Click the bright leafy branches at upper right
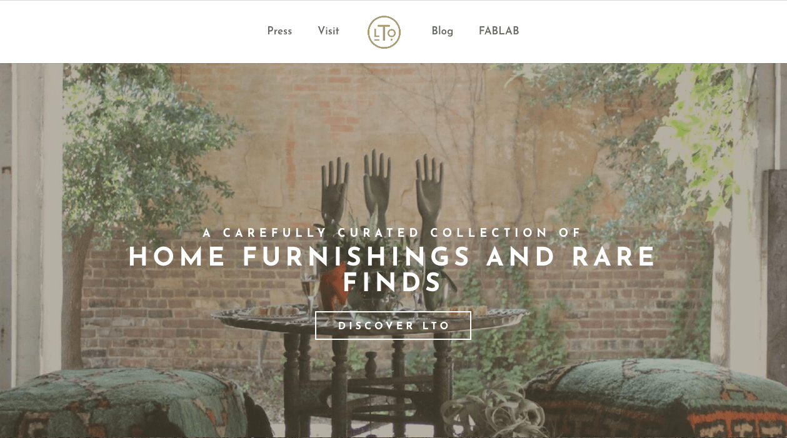The height and width of the screenshot is (438, 787). click(x=700, y=125)
